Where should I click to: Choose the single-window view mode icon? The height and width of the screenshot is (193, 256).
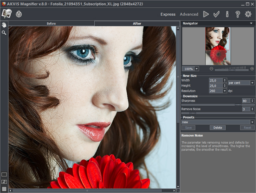click(4, 175)
